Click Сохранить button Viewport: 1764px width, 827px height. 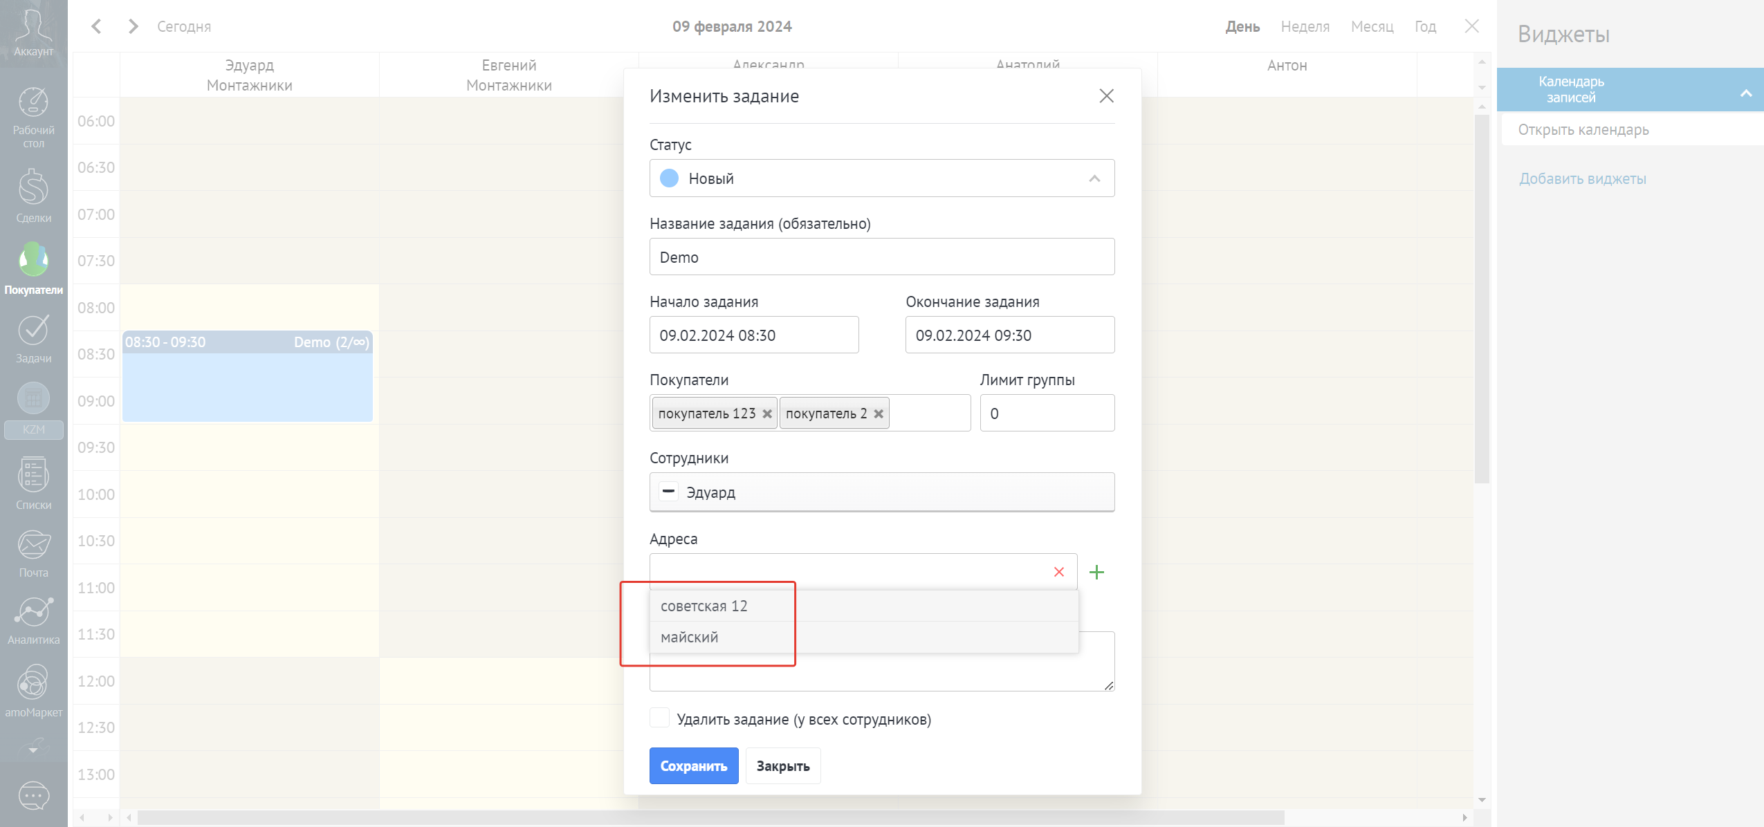click(693, 765)
